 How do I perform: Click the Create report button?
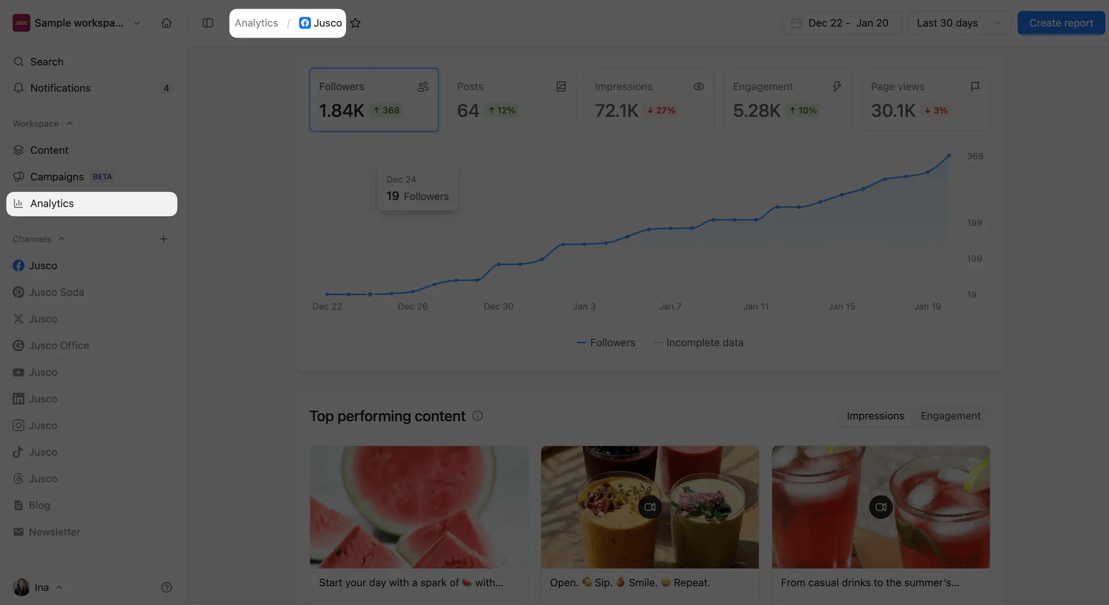[x=1060, y=23]
